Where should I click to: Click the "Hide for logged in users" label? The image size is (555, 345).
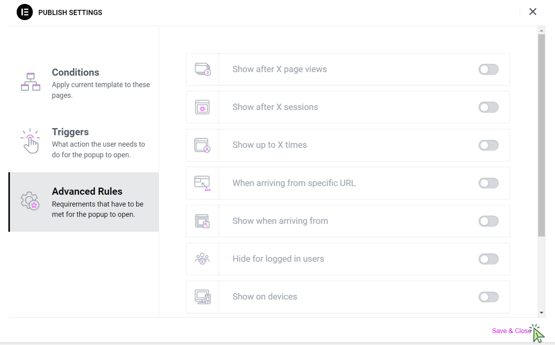click(x=278, y=259)
